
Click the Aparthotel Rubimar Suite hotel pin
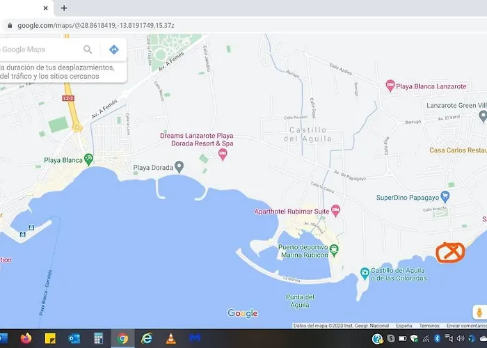pyautogui.click(x=335, y=209)
